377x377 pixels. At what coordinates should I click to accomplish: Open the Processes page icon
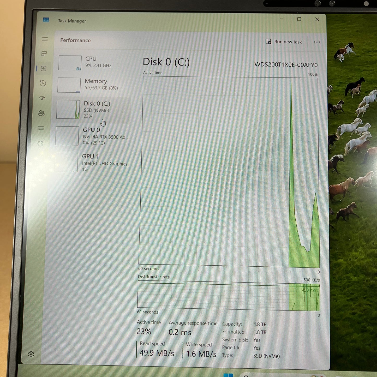click(x=45, y=54)
